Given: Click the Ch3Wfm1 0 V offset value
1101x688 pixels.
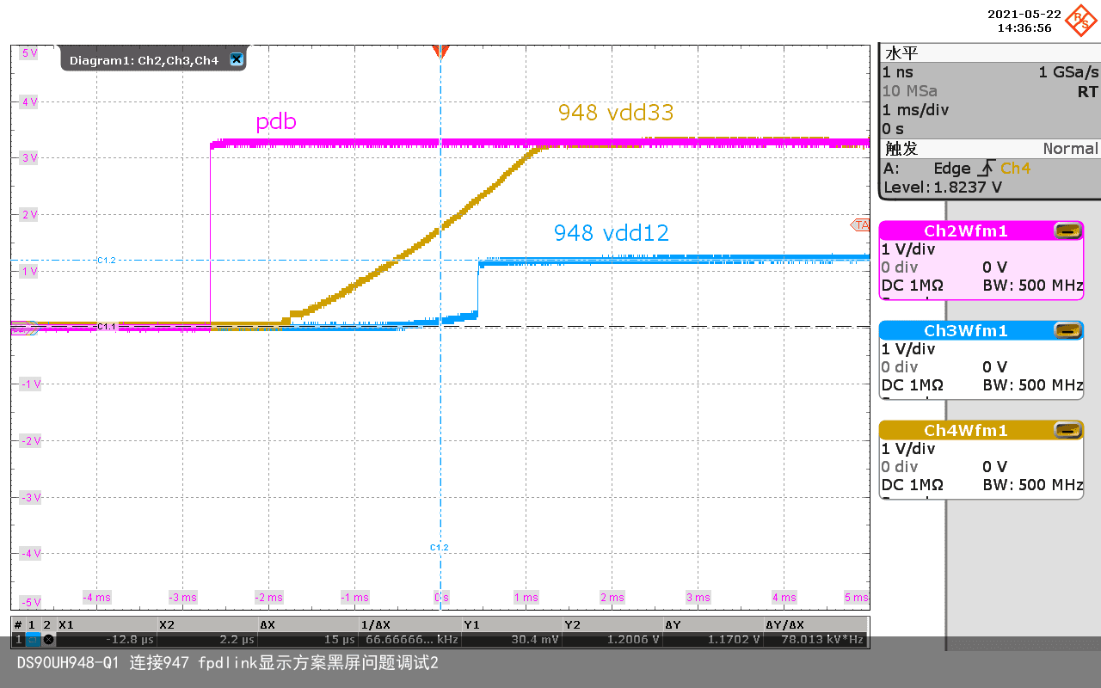Looking at the screenshot, I should (994, 367).
